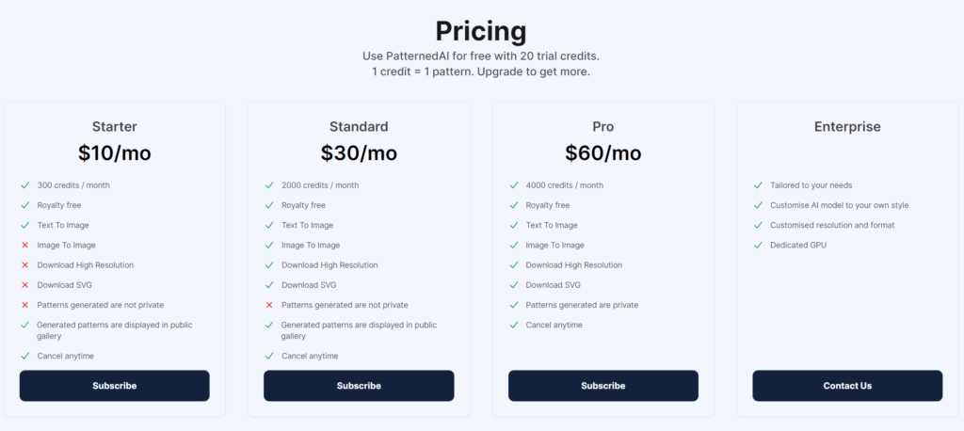Click the Pricing page title
This screenshot has width=964, height=431.
(x=481, y=31)
